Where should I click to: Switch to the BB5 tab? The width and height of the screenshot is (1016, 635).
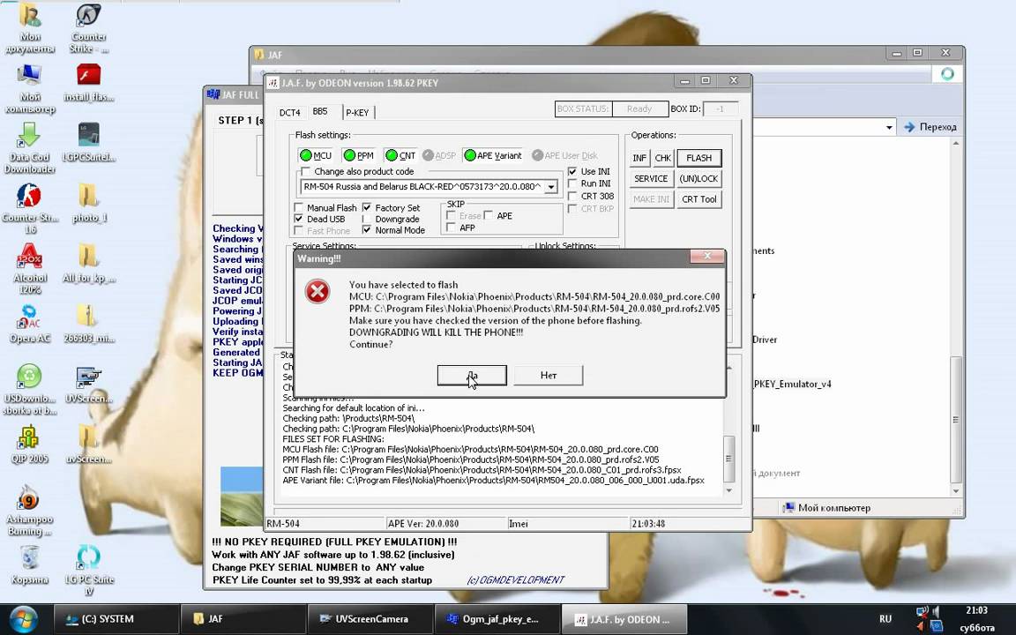click(x=320, y=111)
